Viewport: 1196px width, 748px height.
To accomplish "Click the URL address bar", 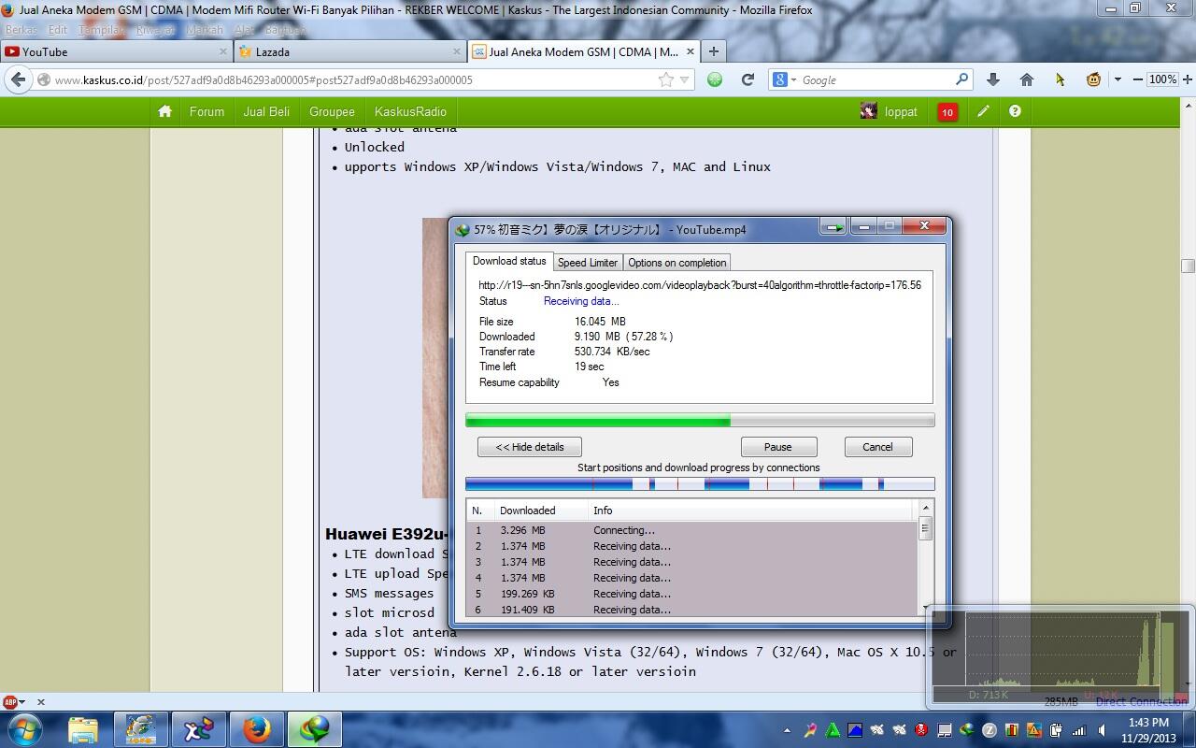I will tap(355, 79).
